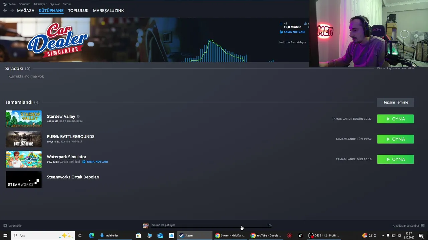Screen dimensions: 428x240
Task: Open the MAREŞAL#ZINK profile tab
Action: (108, 11)
